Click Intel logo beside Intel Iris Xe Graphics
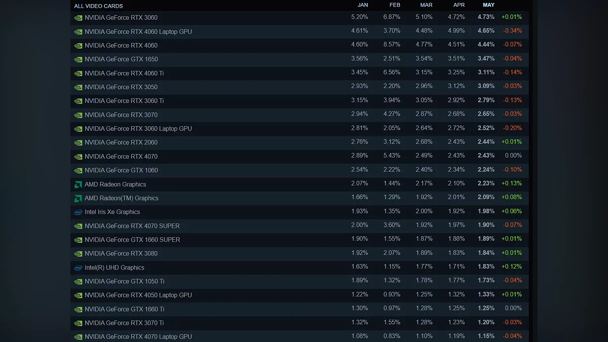608x342 pixels. [78, 212]
